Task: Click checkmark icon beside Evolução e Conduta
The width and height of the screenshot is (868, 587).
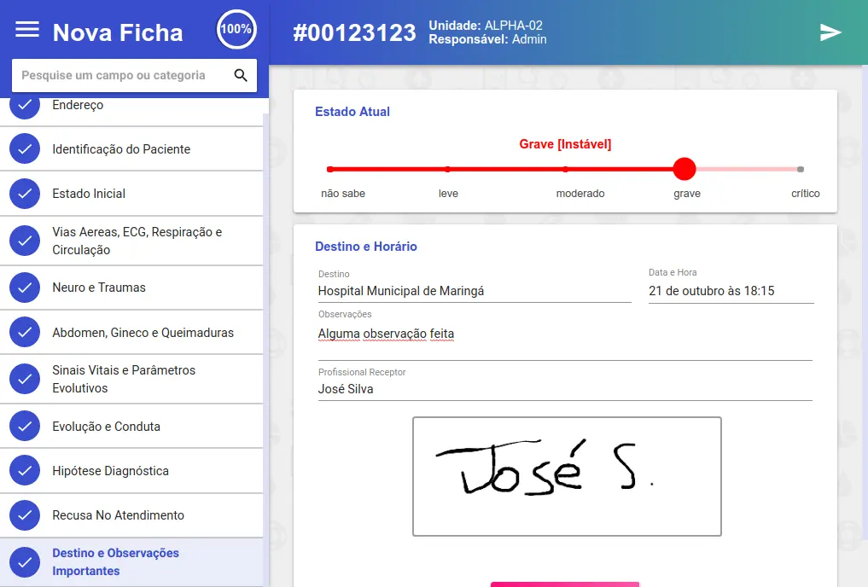Action: point(25,427)
